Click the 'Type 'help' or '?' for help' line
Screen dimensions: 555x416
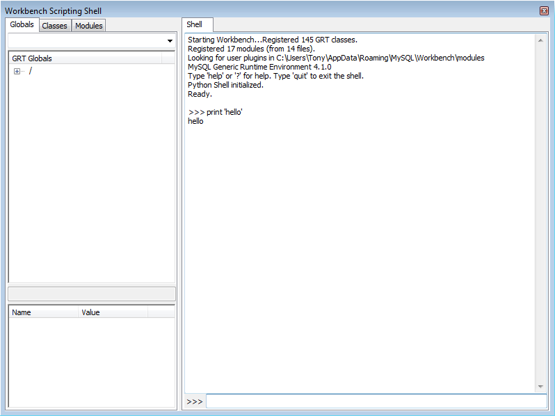click(275, 76)
